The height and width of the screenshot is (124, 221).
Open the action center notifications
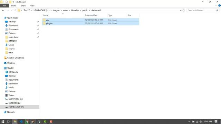(x=216, y=122)
